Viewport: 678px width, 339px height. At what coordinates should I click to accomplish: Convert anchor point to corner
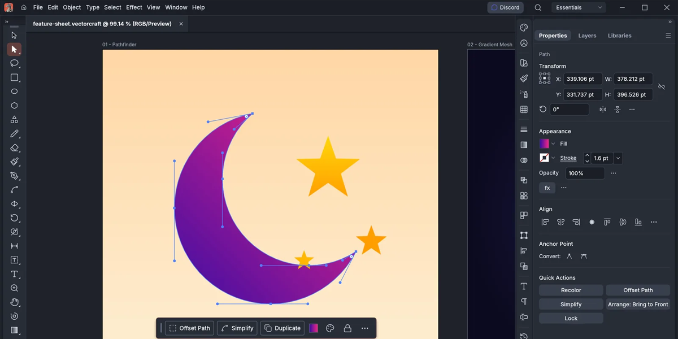click(569, 256)
